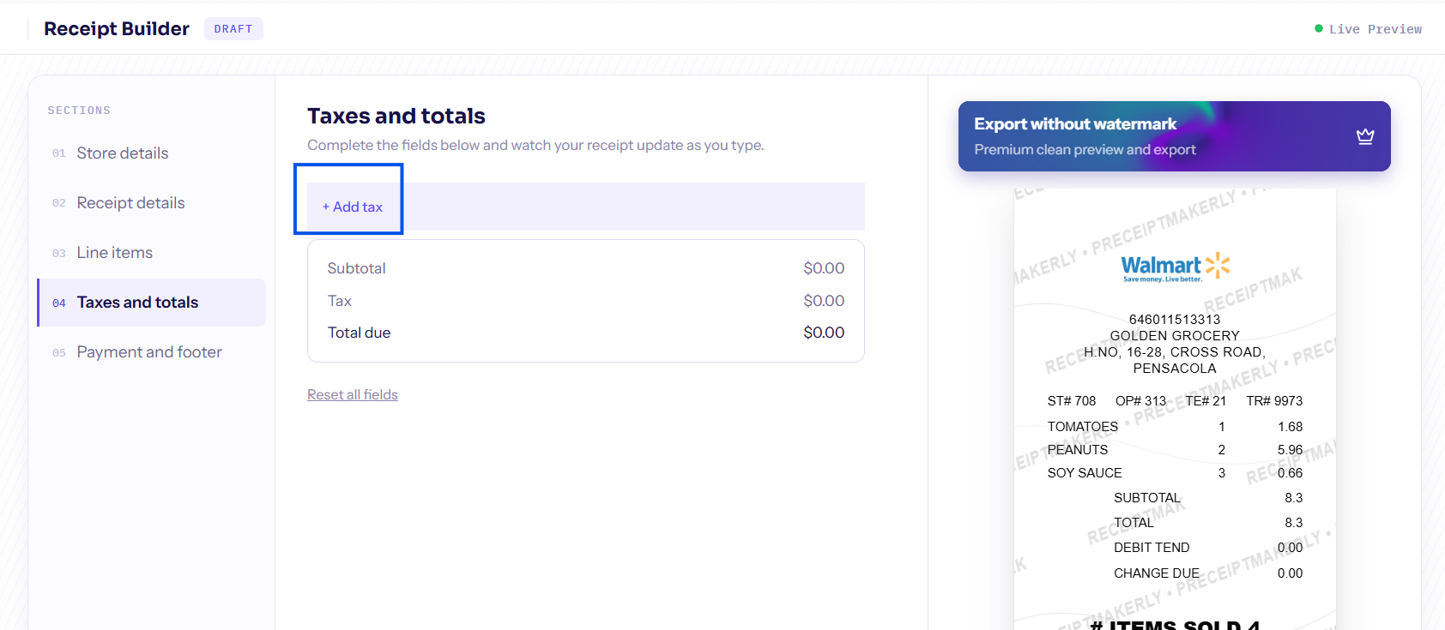This screenshot has height=630, width=1445.
Task: Click TOMATOES line on receipt preview
Action: [x=1175, y=427]
